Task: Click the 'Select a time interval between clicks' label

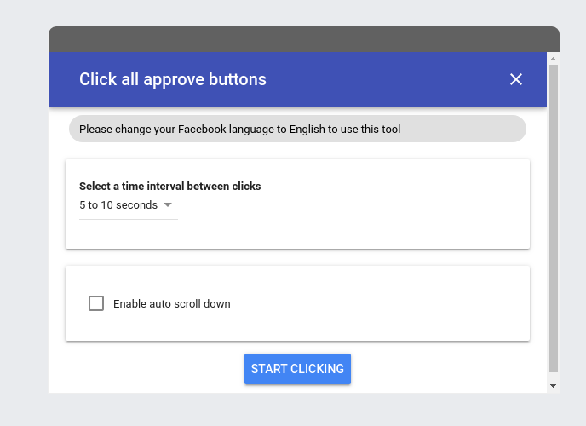Action: coord(170,186)
